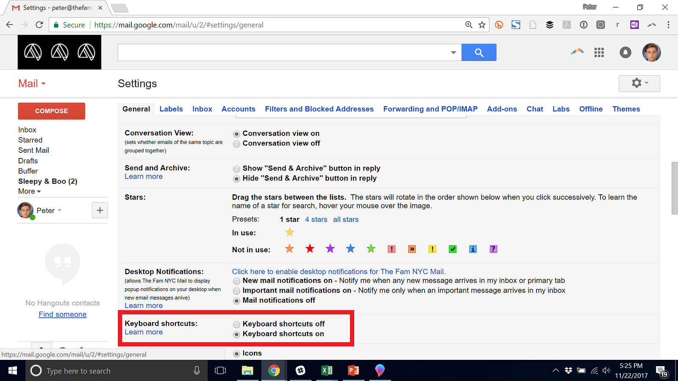Bookmark this page with the star icon

(x=482, y=25)
